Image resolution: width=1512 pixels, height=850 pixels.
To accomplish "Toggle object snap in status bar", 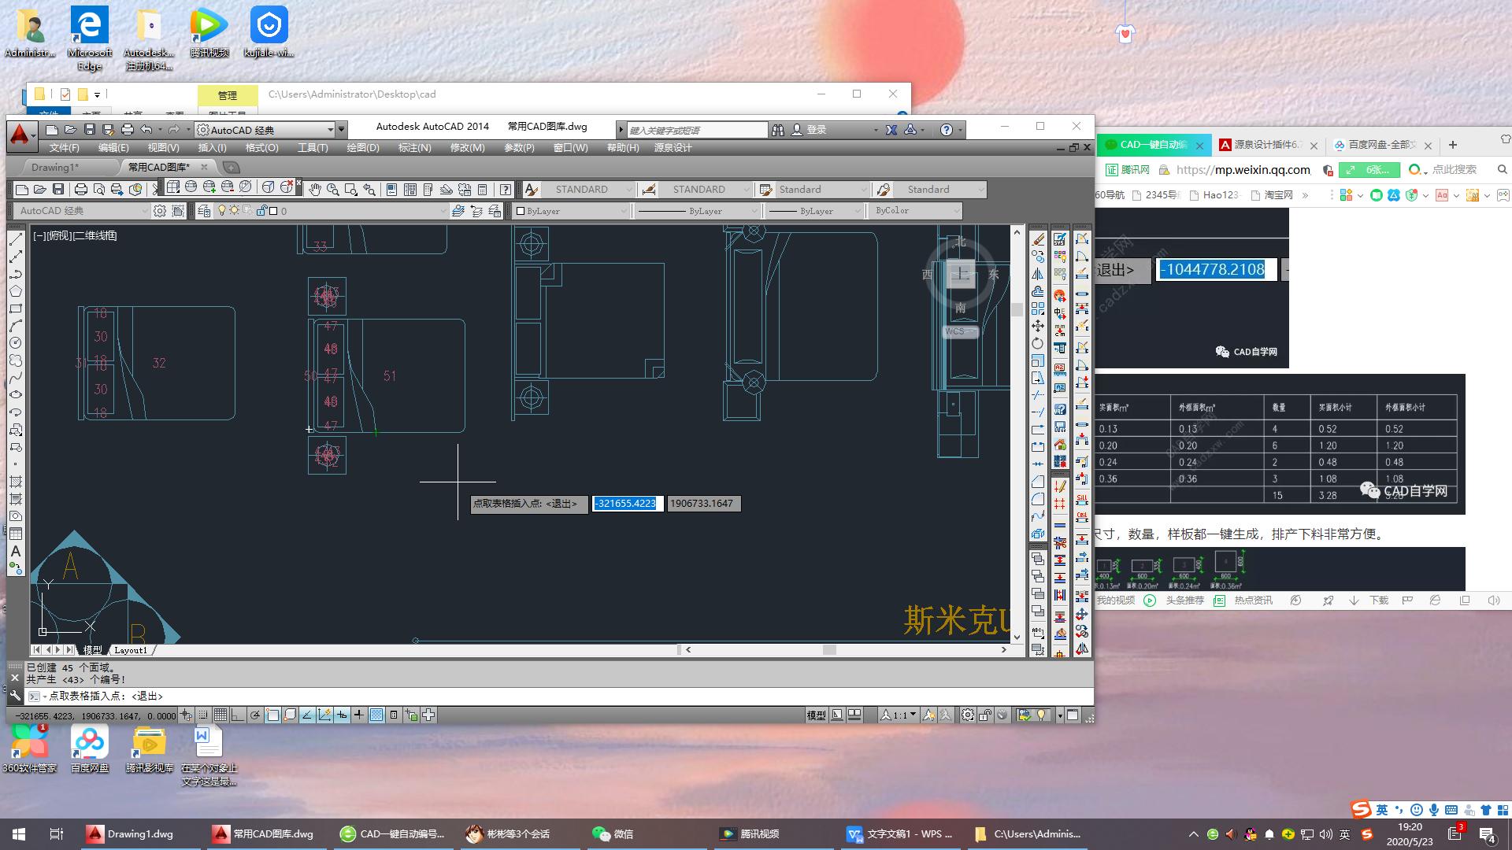I will point(272,715).
